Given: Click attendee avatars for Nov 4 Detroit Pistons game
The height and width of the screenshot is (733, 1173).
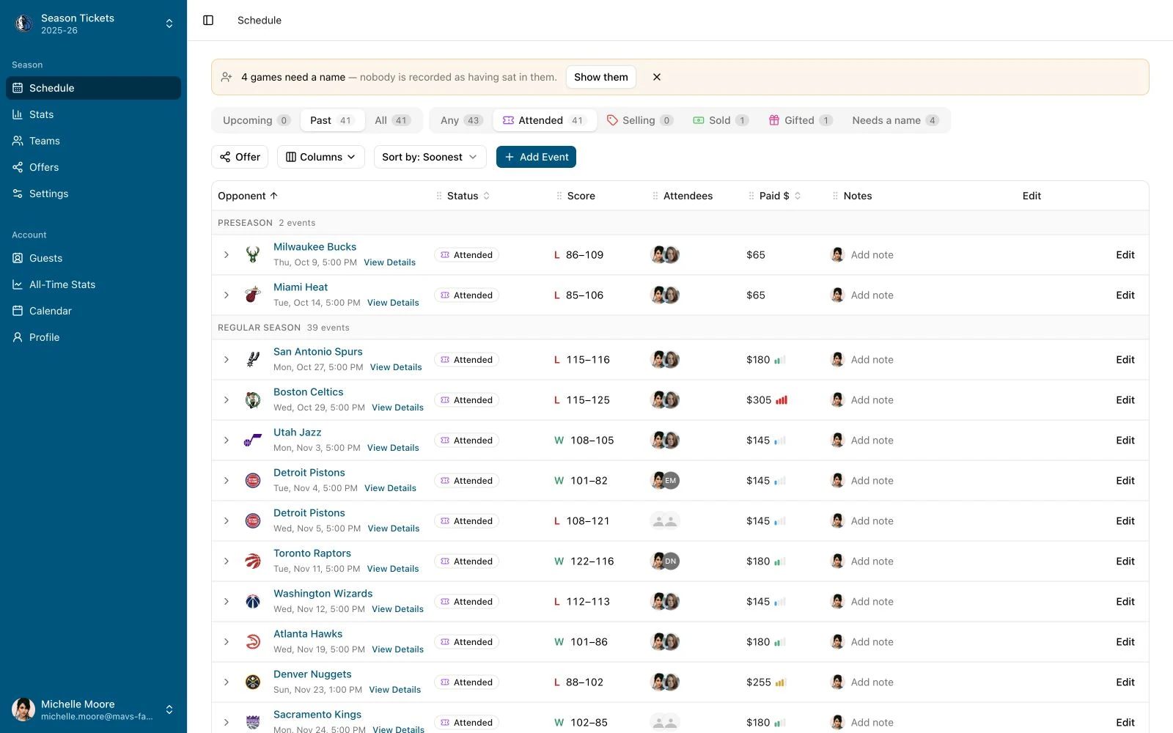Looking at the screenshot, I should [x=665, y=481].
